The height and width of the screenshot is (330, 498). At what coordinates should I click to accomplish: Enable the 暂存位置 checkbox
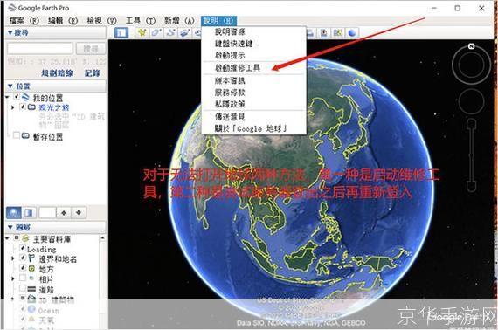click(17, 135)
